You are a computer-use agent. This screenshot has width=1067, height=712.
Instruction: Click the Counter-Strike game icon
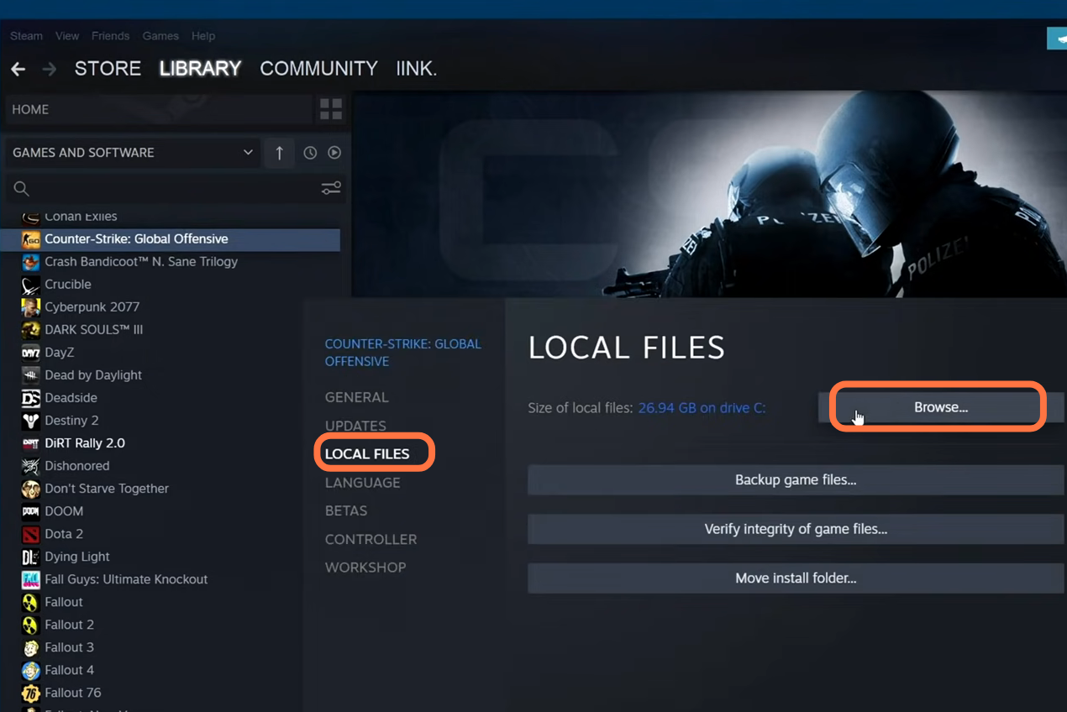tap(31, 239)
